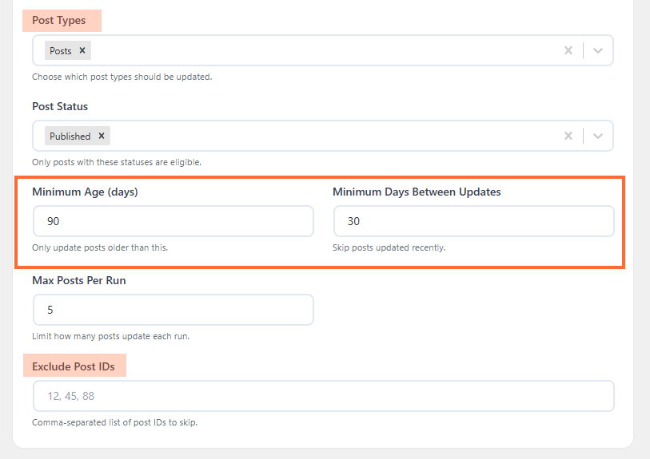Clear all selections in Post Types field
The height and width of the screenshot is (459, 650).
[568, 50]
